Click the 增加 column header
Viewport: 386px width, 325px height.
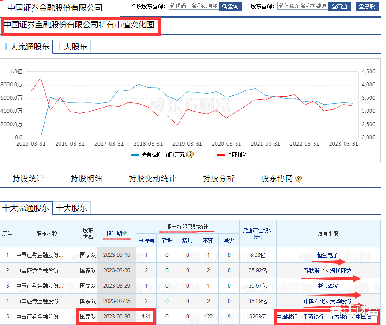tap(187, 240)
